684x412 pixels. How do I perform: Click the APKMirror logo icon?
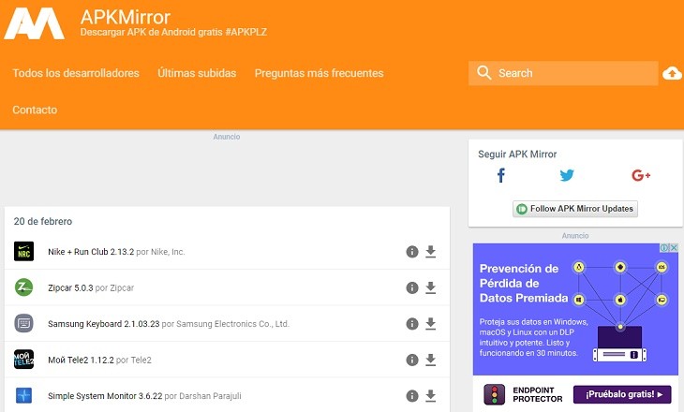click(35, 23)
